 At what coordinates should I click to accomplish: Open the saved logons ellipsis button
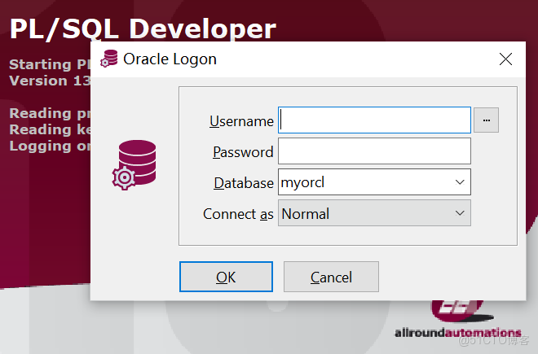[486, 120]
